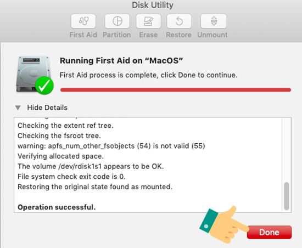Click the green checkmark badge
The width and height of the screenshot is (302, 248).
44,86
